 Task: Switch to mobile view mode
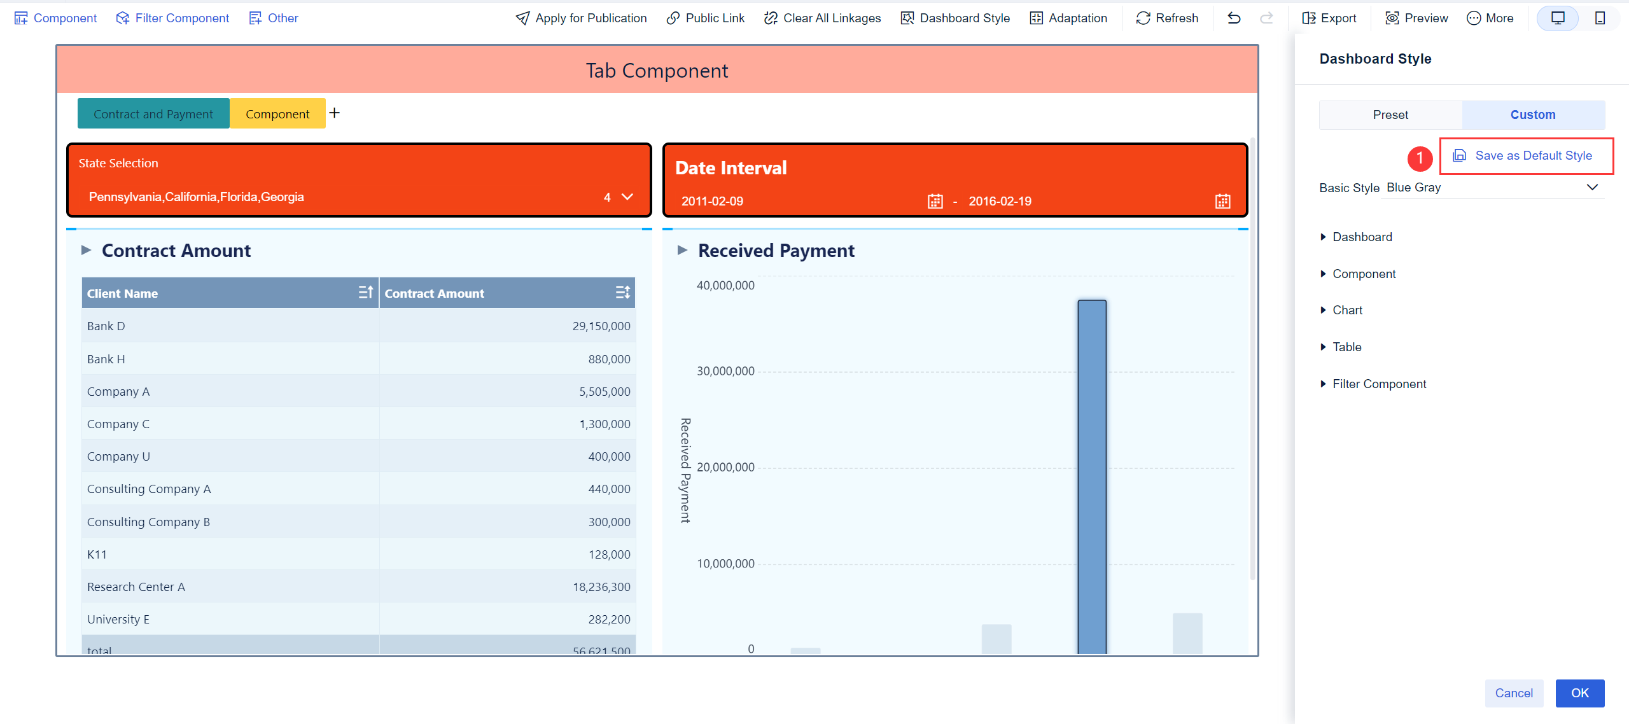point(1600,18)
